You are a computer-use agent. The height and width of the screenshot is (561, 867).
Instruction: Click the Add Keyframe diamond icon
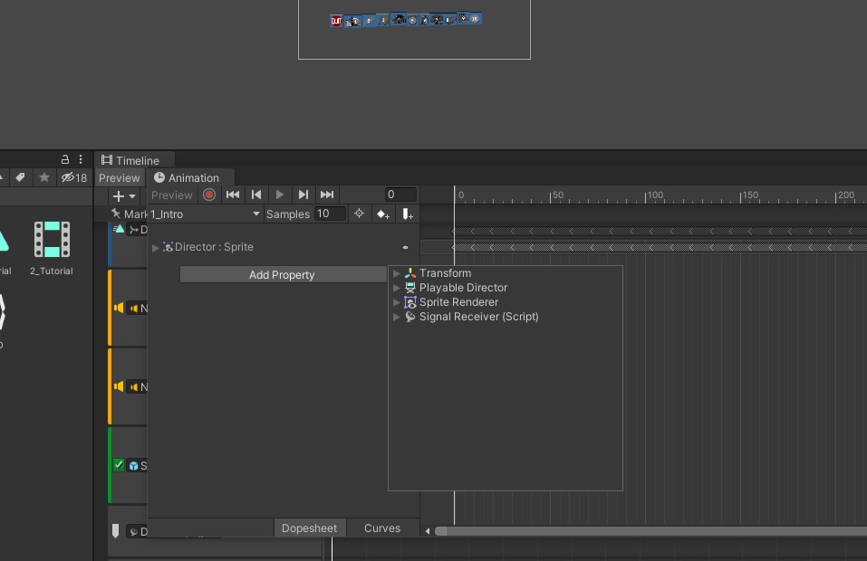[x=381, y=214]
